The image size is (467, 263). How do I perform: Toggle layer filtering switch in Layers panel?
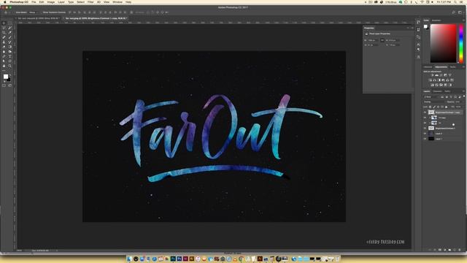[x=464, y=96]
